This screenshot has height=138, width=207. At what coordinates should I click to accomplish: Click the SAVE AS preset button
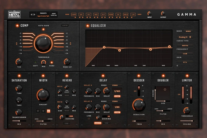coord(54,15)
